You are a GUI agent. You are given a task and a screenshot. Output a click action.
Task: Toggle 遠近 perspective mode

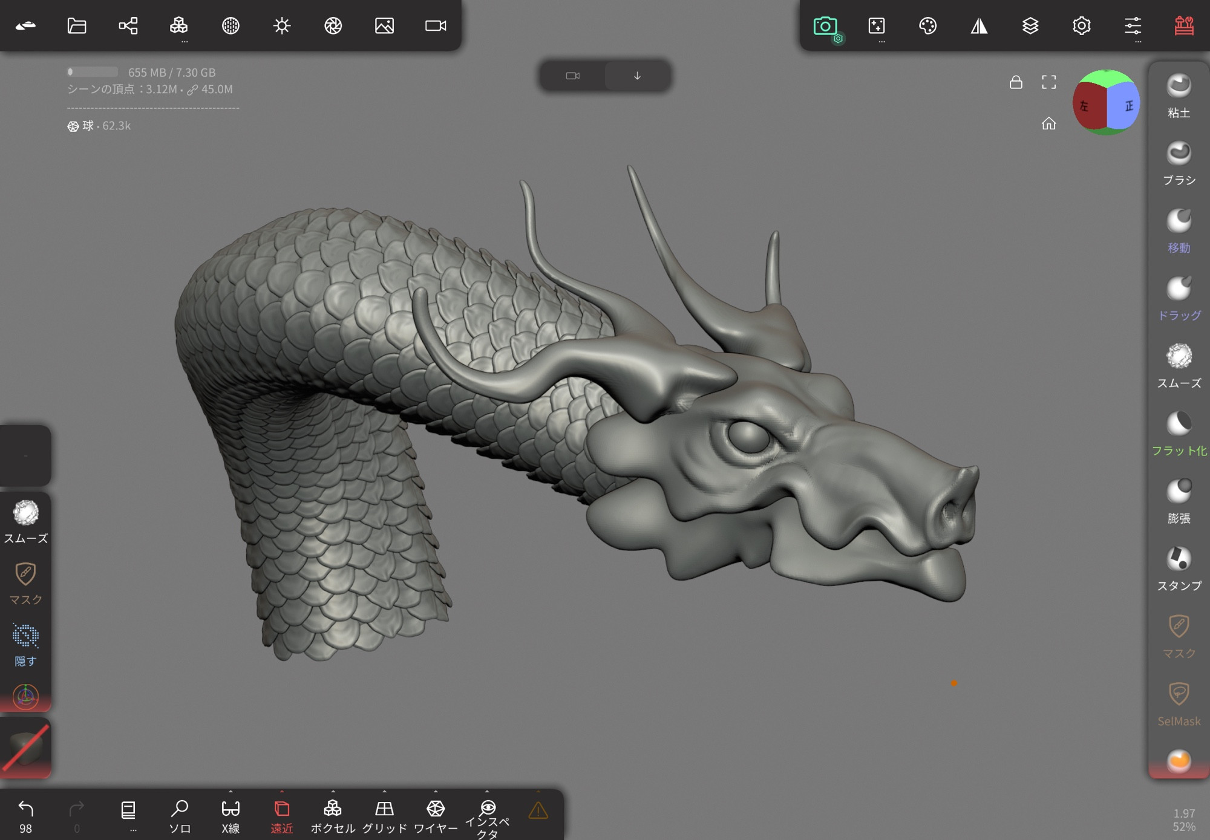pyautogui.click(x=282, y=816)
